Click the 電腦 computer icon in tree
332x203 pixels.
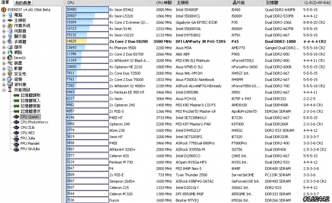[10, 15]
